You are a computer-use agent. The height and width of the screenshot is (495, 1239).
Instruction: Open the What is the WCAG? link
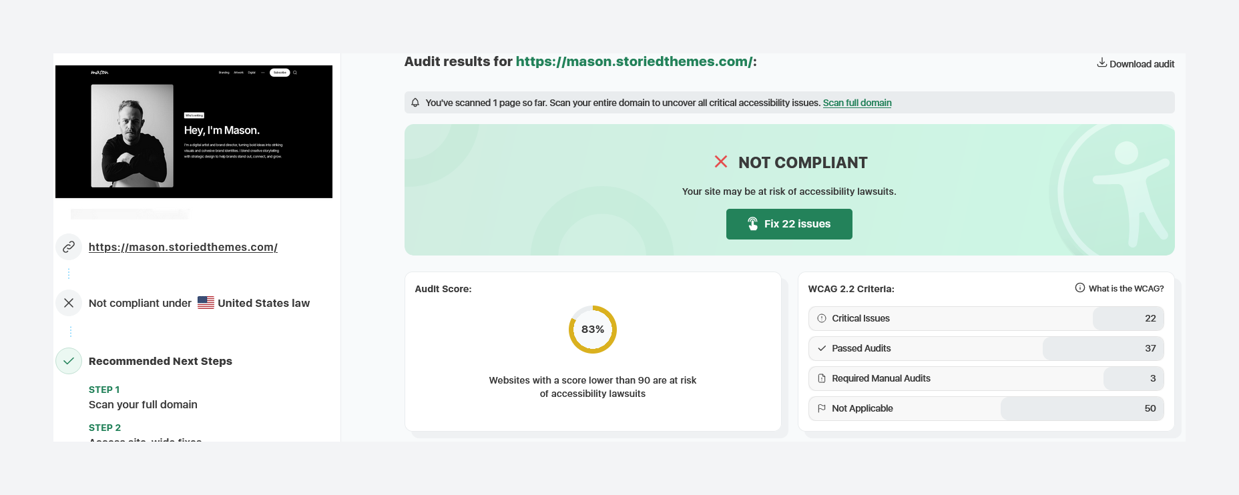(x=1126, y=288)
